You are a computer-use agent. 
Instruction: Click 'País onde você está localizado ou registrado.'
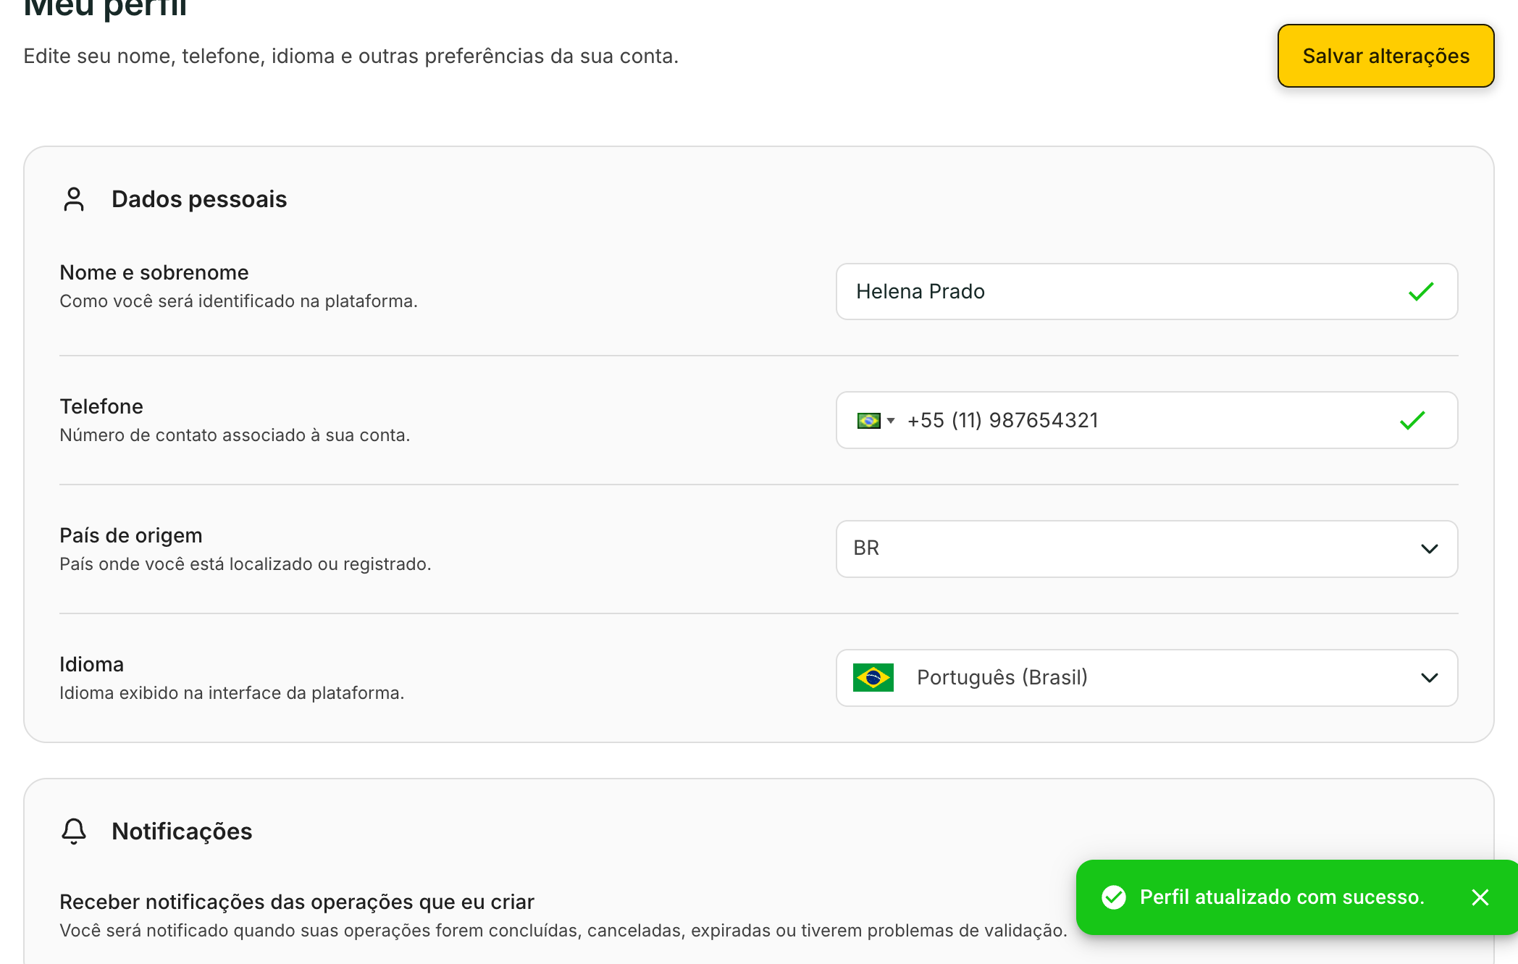[x=246, y=564]
